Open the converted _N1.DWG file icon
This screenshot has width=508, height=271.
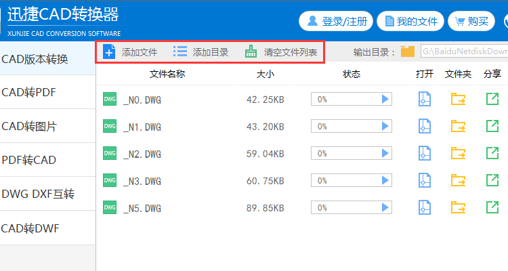[x=425, y=126]
